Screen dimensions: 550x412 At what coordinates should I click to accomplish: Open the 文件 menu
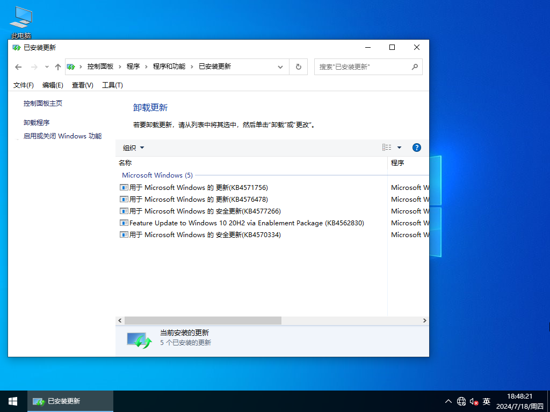coord(23,85)
